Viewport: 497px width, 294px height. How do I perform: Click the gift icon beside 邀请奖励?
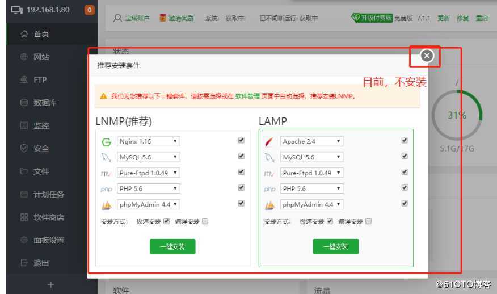(x=163, y=18)
